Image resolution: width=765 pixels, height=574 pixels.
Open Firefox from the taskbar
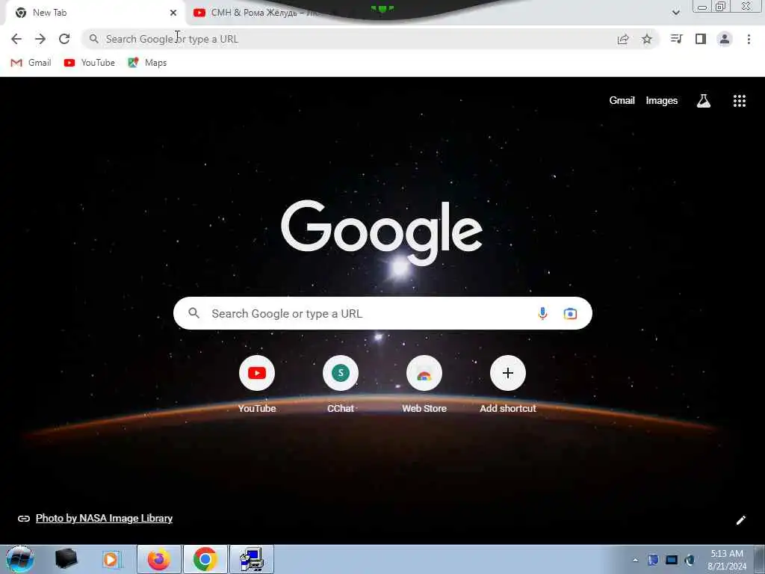[x=159, y=559]
